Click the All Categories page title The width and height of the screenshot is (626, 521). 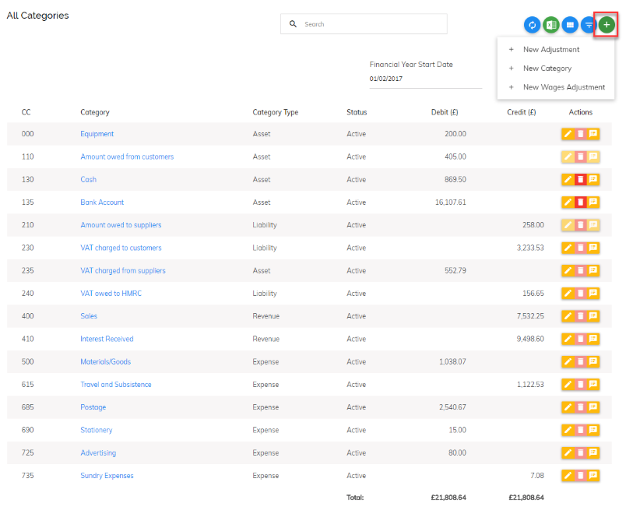pos(37,15)
